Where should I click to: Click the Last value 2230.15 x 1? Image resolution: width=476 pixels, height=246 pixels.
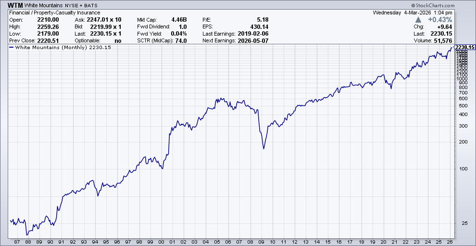[106, 34]
